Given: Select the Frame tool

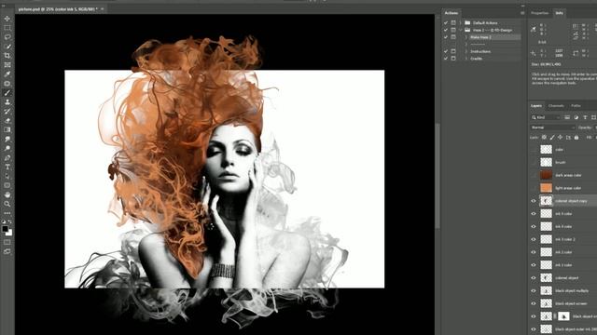Looking at the screenshot, I should (x=7, y=65).
